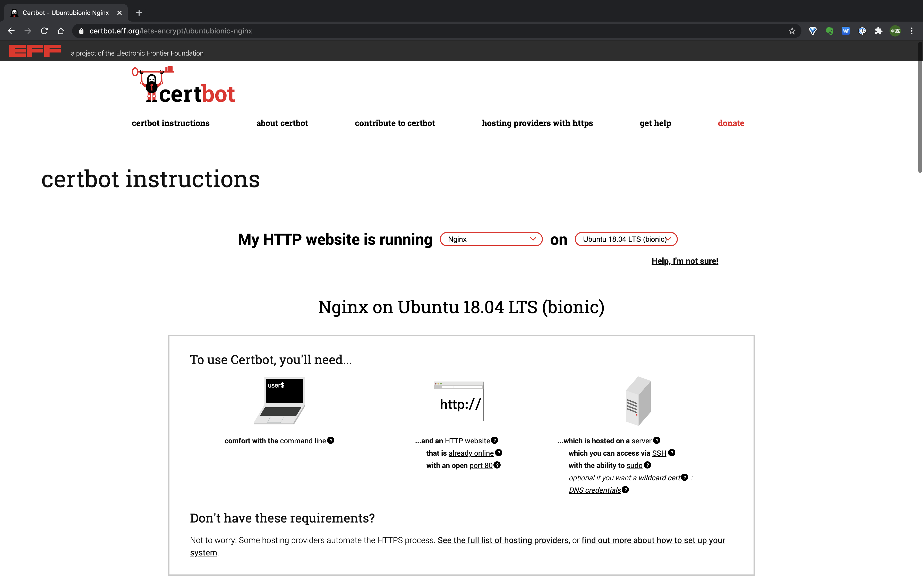Open about certbot nav item

tap(282, 123)
